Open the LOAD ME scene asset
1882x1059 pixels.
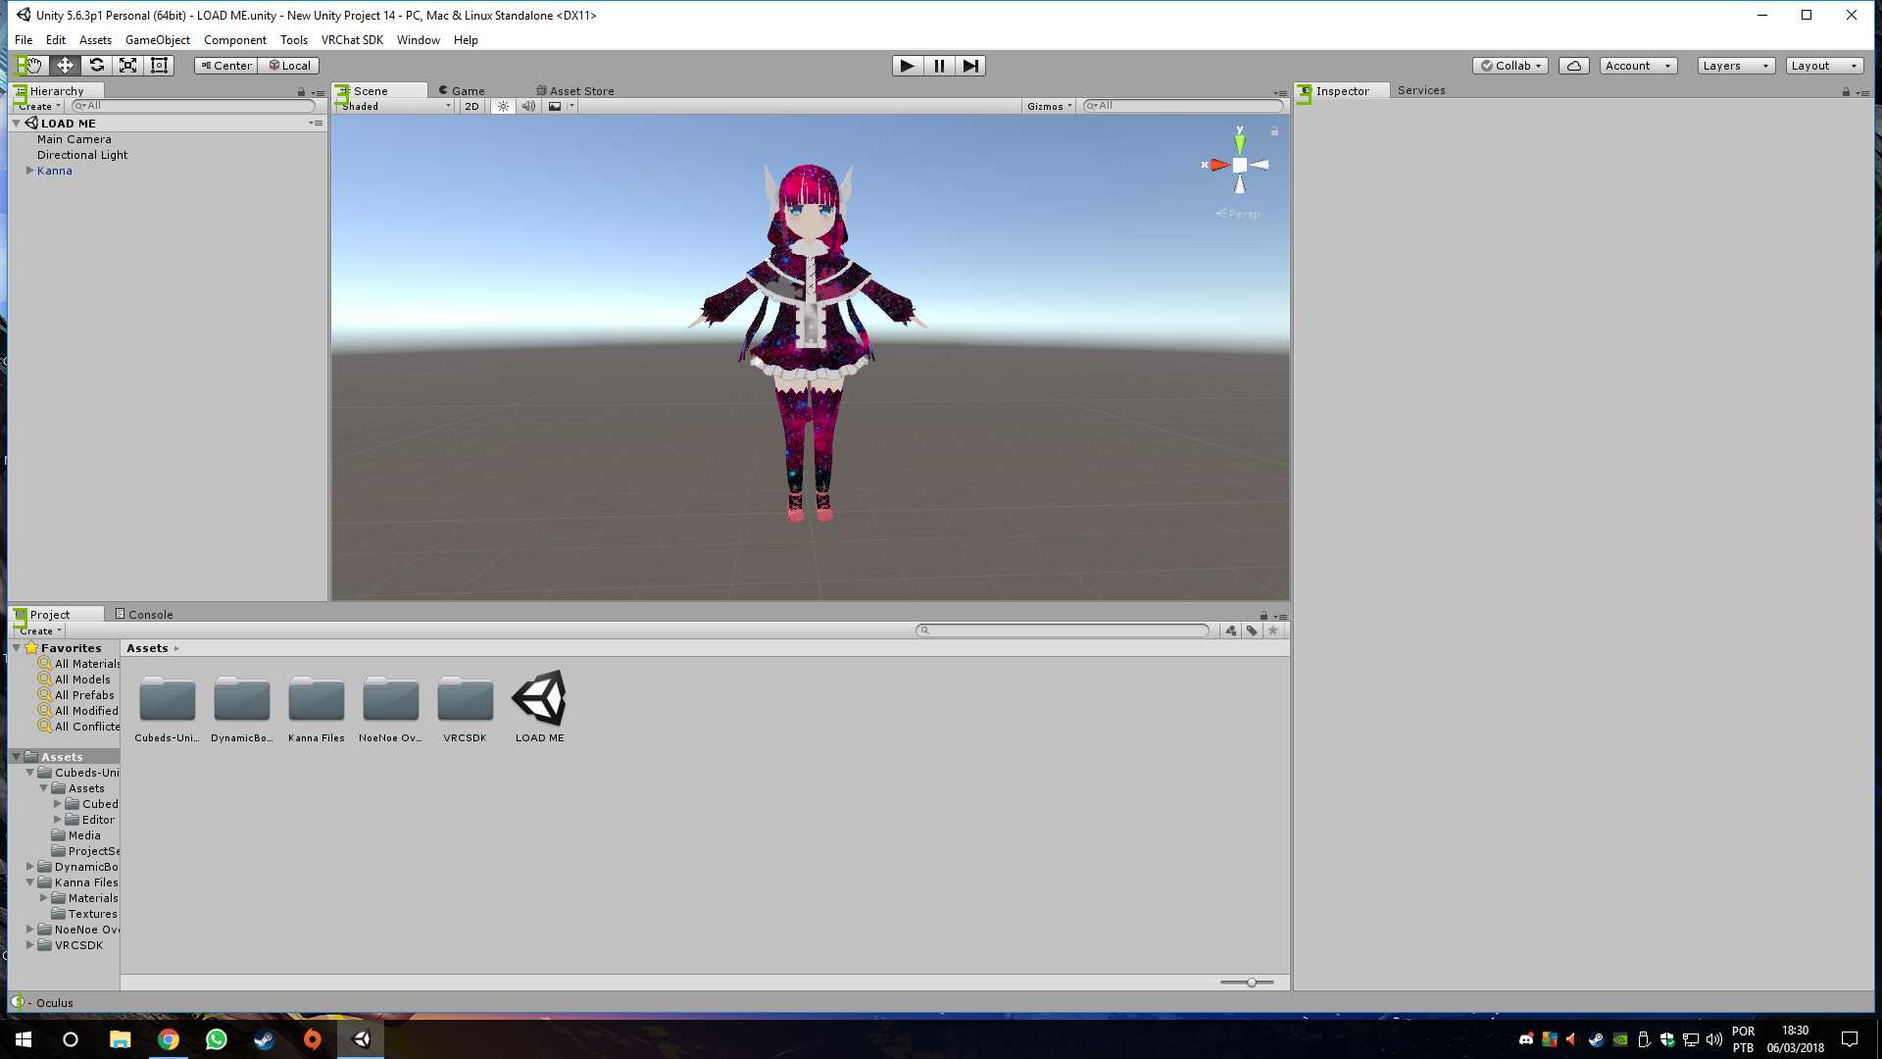[539, 699]
